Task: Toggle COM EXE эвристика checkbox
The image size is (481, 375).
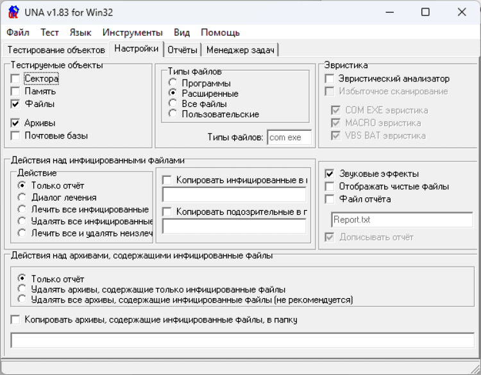Action: pos(335,110)
